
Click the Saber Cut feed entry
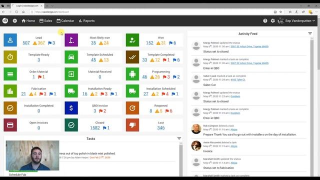coord(209,84)
